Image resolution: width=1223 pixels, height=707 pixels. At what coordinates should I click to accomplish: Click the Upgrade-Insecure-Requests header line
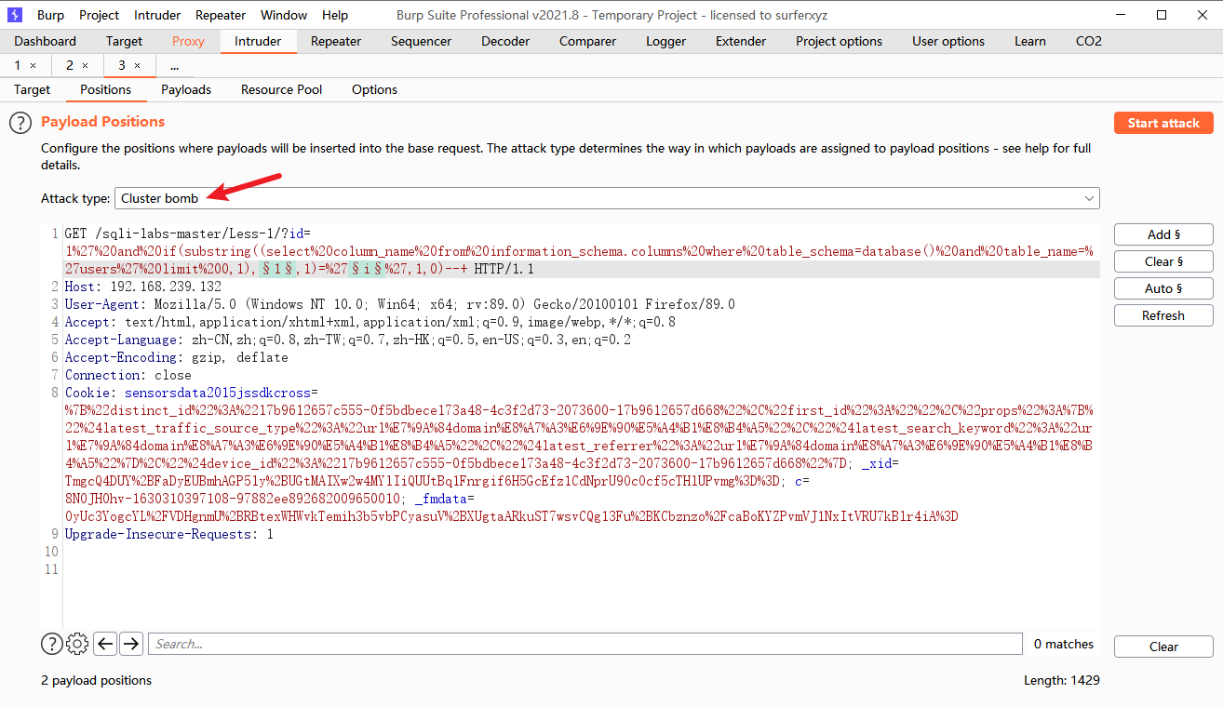[169, 534]
